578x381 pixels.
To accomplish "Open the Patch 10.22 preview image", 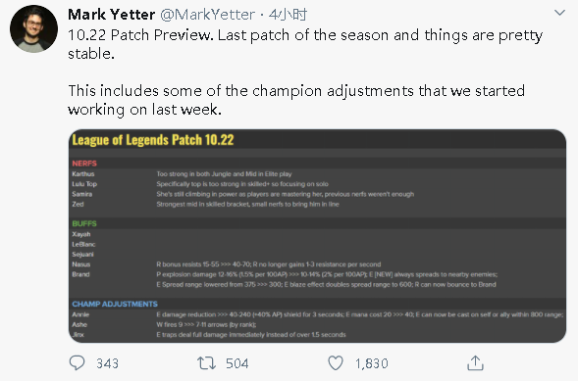I will (x=317, y=236).
